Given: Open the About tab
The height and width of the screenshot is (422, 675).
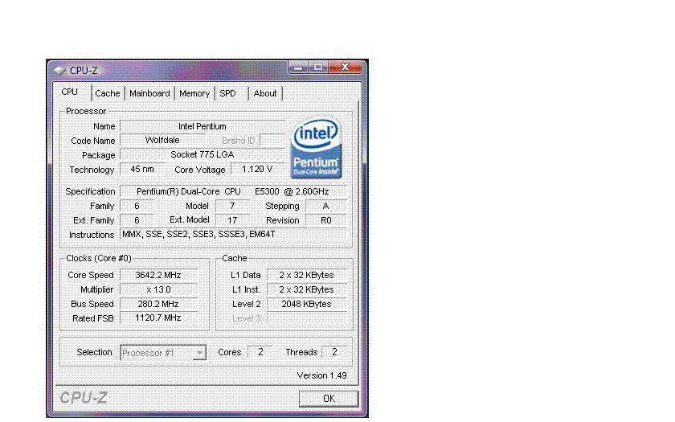Looking at the screenshot, I should 265,93.
